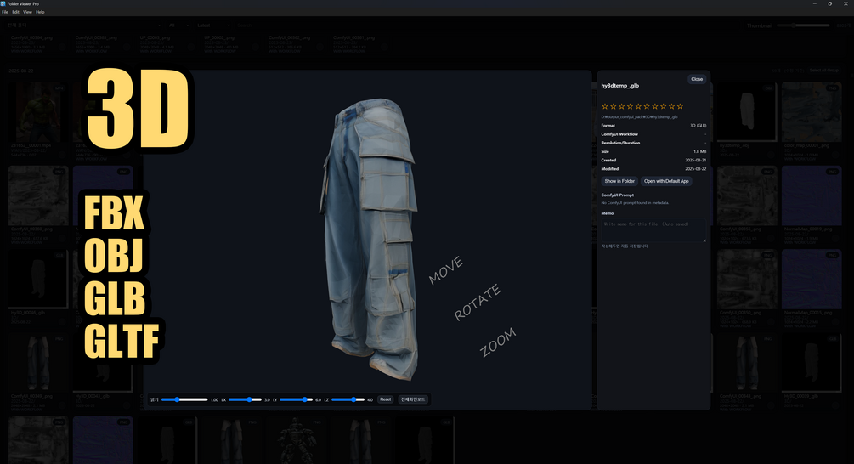The height and width of the screenshot is (464, 854).
Task: Set rating to five stars
Action: 638,106
